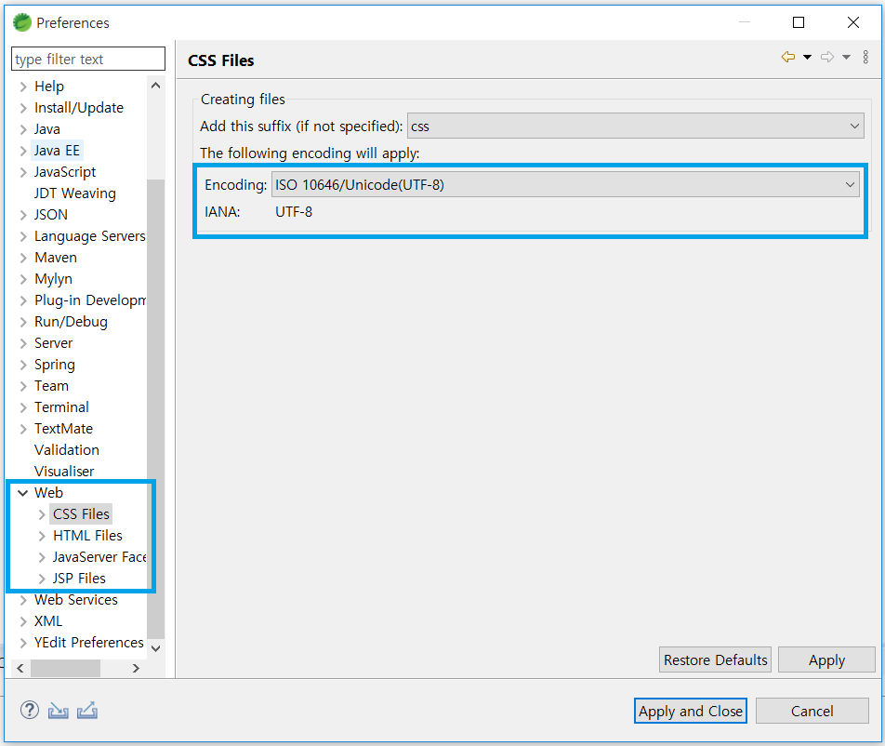Click tree scrollbar up arrow

[156, 86]
